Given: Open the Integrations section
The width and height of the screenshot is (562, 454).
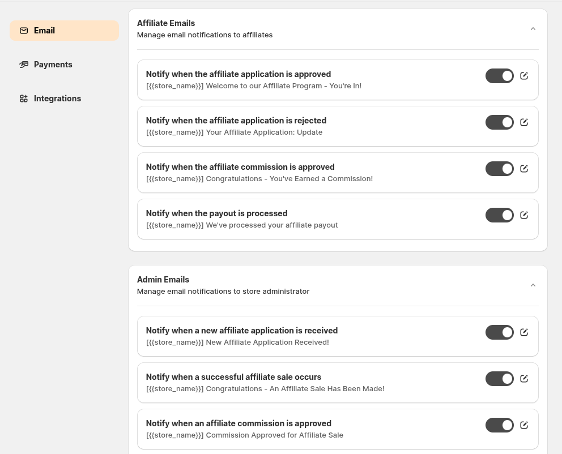Looking at the screenshot, I should pos(57,98).
